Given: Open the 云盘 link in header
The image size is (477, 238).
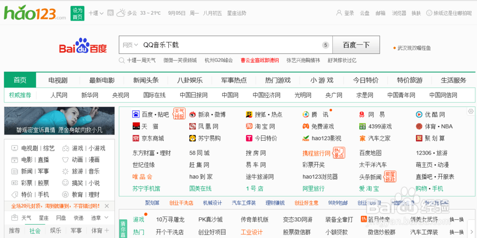Looking at the screenshot, I should (364, 13).
